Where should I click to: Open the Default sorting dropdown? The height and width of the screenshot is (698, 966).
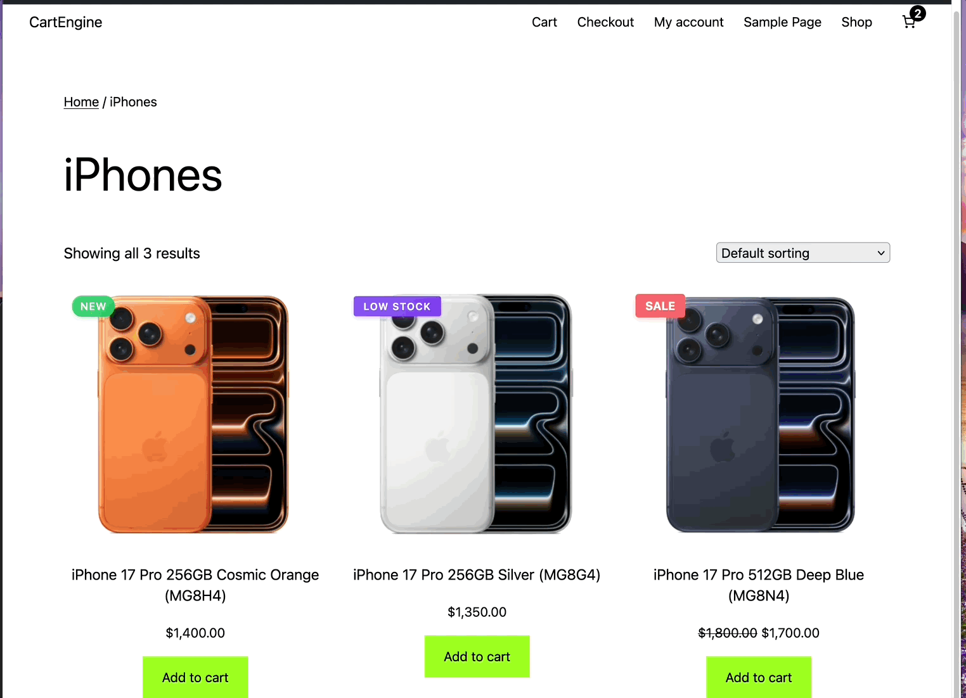pos(803,253)
